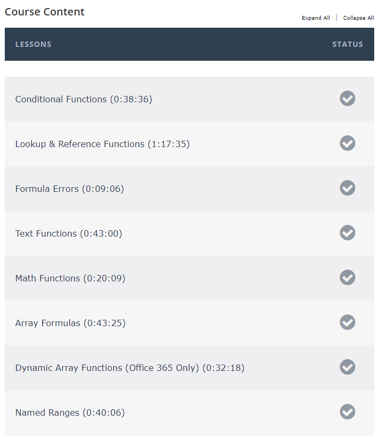Open the Formula Errors (0:09:06) lesson
379x437 pixels.
[x=70, y=189]
